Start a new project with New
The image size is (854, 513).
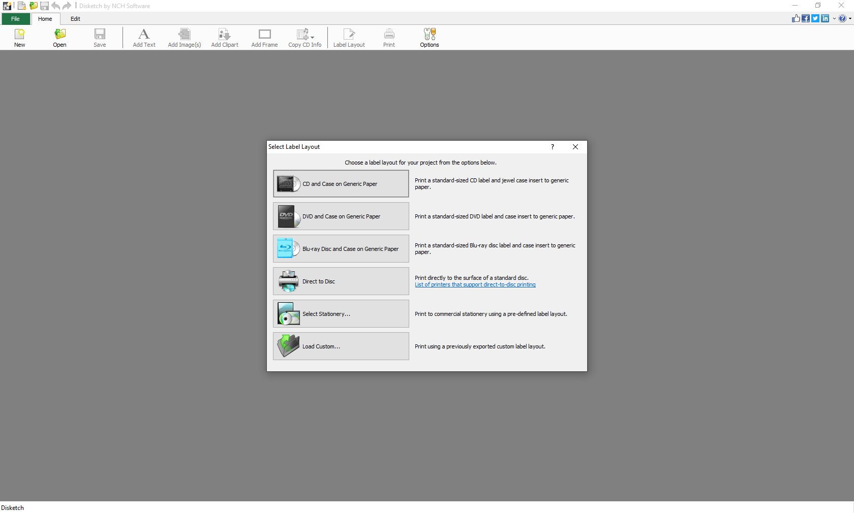(19, 37)
